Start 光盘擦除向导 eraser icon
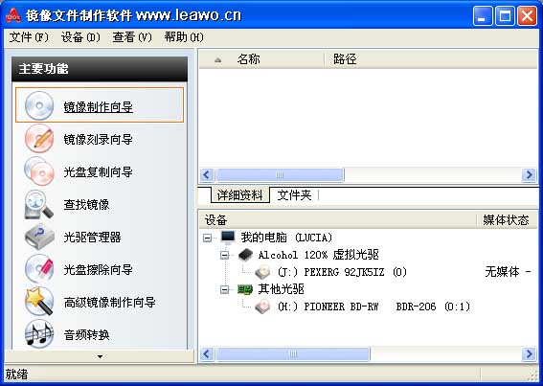This screenshot has width=543, height=386. coord(39,269)
